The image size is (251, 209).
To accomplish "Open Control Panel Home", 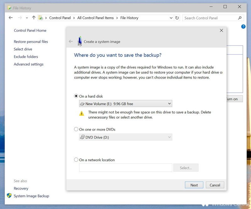I will click(30, 30).
